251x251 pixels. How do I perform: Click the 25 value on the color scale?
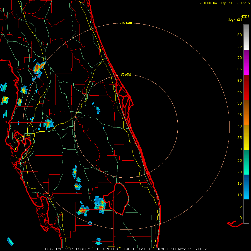tap(240, 160)
